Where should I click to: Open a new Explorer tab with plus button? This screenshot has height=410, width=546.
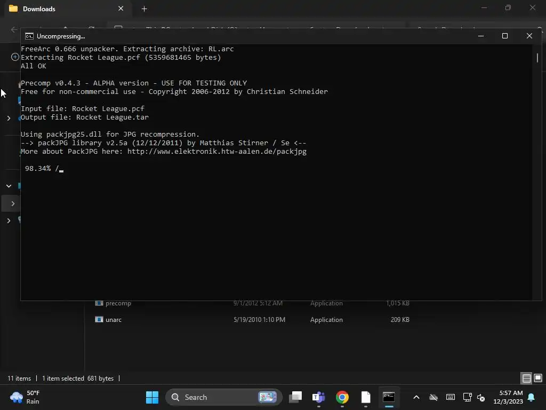point(144,9)
